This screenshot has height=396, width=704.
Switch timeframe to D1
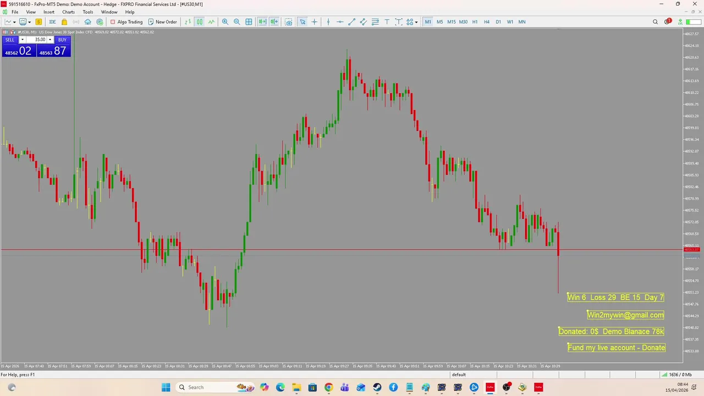tap(498, 22)
